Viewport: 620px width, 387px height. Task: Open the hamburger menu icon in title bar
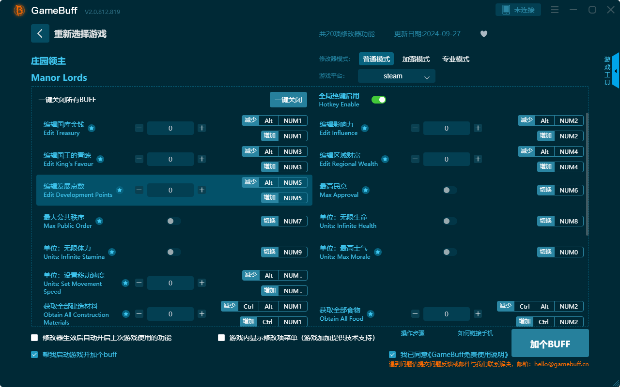click(x=555, y=10)
